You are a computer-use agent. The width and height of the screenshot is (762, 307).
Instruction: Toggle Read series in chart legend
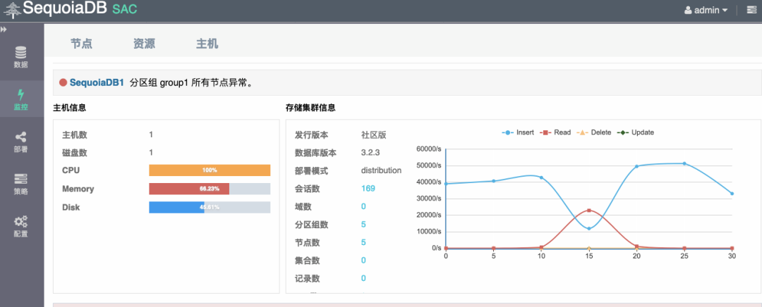(x=555, y=132)
